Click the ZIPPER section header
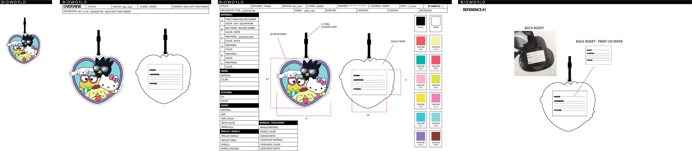The width and height of the screenshot is (692, 151). [239, 105]
